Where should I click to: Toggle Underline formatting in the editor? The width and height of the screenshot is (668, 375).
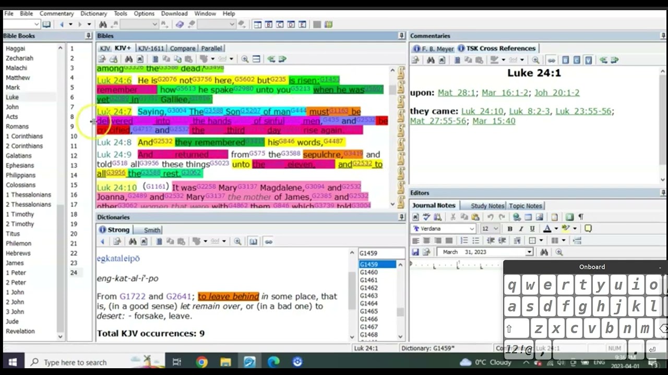532,229
